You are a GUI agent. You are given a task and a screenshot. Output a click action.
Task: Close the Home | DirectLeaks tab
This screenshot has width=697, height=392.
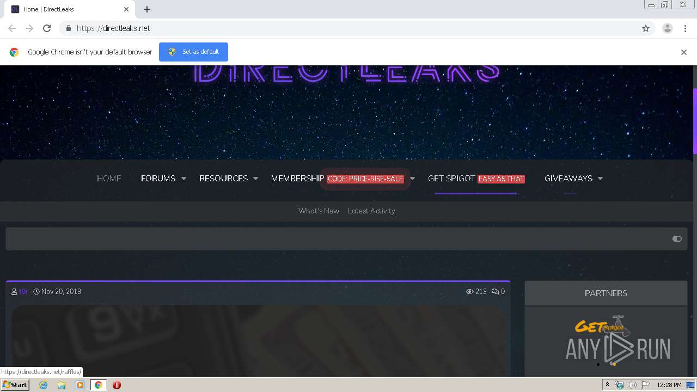click(126, 9)
